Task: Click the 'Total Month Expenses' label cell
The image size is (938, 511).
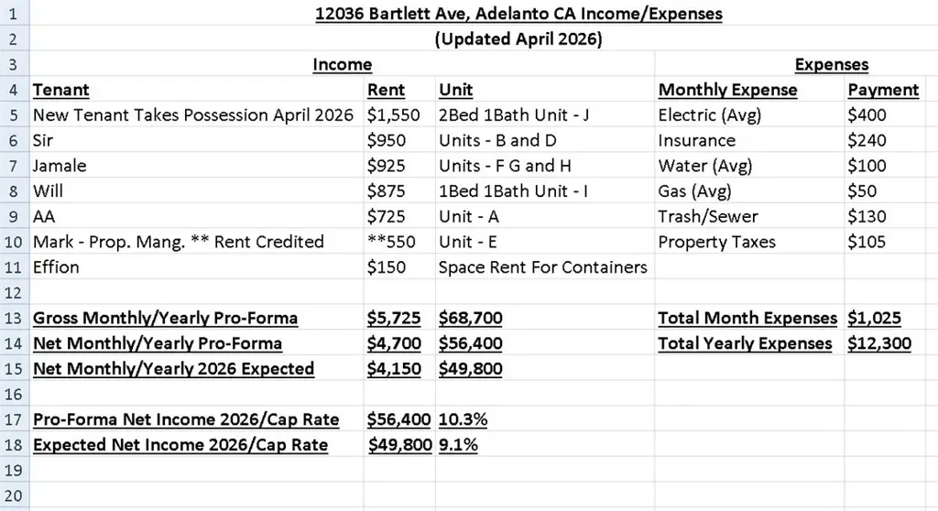Action: coord(747,319)
